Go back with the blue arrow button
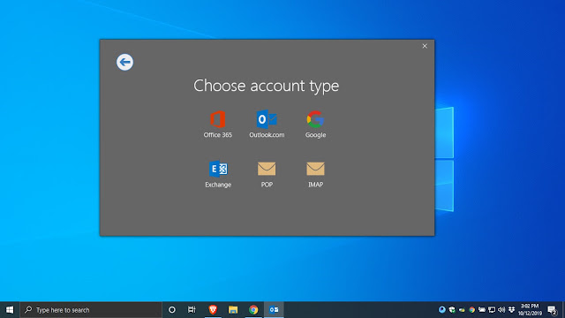Screen dimensions: 565x318 click(124, 62)
